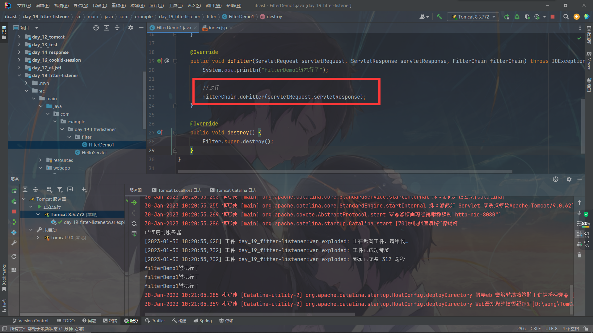Click the filter funnel icon in Services panel

pyautogui.click(x=60, y=190)
